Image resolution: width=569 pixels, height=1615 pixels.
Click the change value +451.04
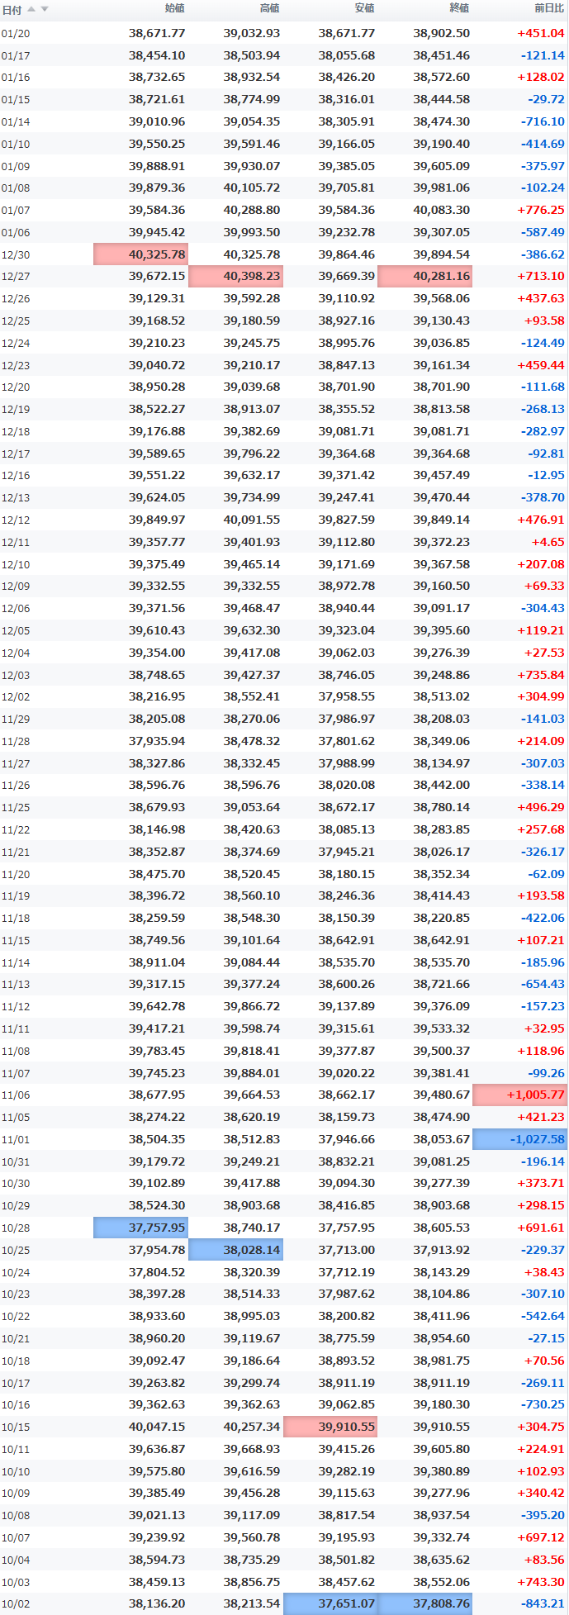point(541,33)
